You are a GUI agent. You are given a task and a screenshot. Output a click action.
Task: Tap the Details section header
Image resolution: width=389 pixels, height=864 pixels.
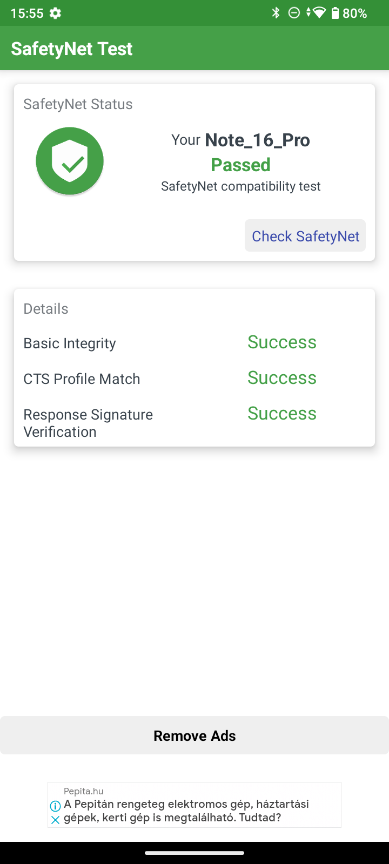pos(46,309)
